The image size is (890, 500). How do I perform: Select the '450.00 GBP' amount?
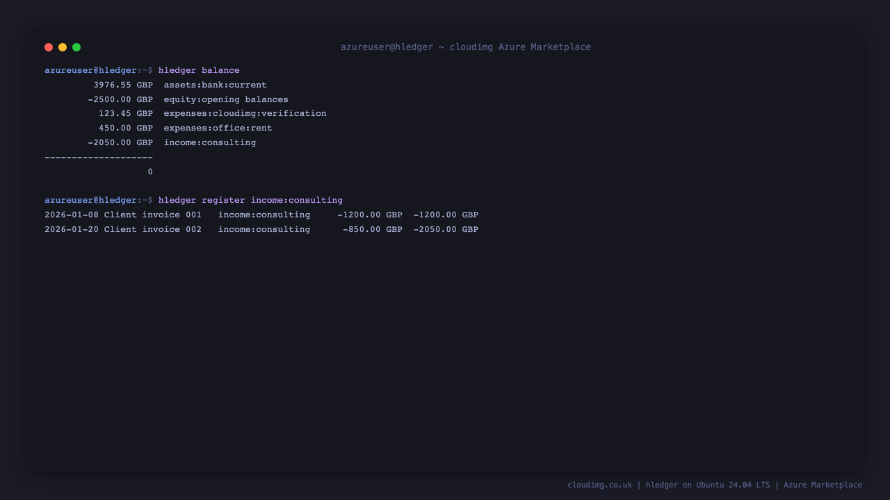126,128
